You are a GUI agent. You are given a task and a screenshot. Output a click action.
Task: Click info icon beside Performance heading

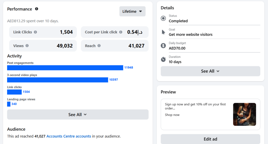point(37,9)
